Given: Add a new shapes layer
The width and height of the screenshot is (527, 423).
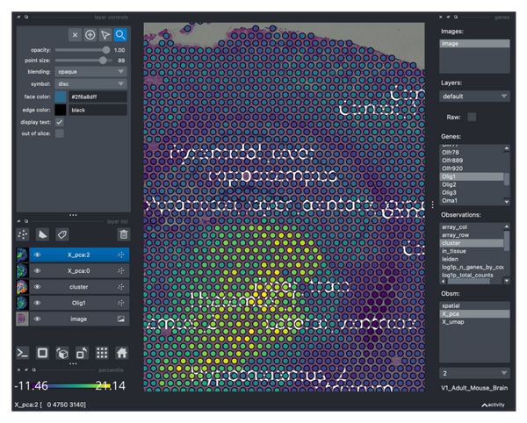Looking at the screenshot, I should (x=42, y=234).
